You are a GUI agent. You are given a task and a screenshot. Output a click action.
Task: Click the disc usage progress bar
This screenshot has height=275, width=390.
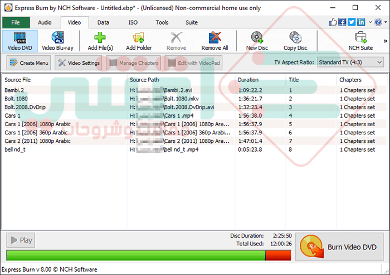pyautogui.click(x=149, y=255)
